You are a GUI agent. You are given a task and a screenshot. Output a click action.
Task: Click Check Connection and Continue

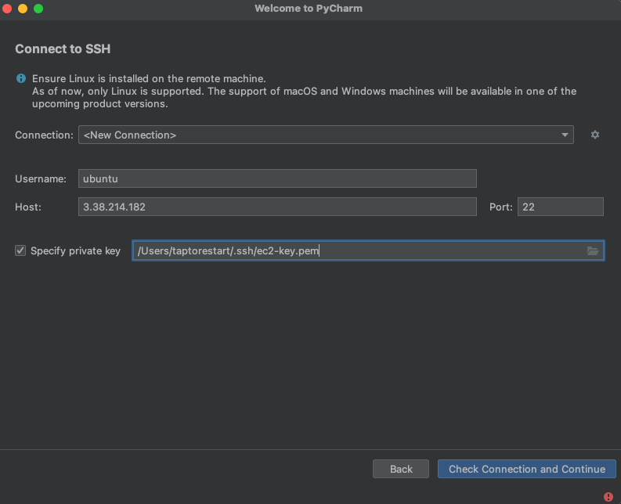pos(527,469)
